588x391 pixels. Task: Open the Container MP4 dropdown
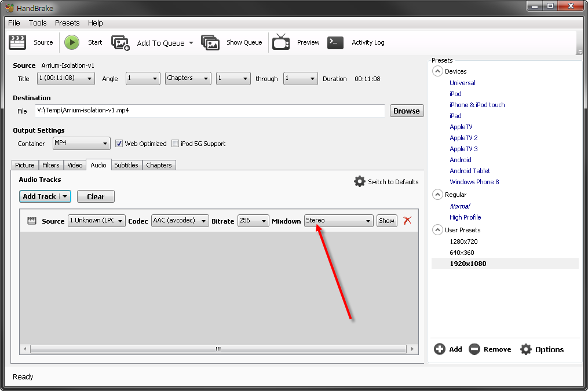point(81,143)
